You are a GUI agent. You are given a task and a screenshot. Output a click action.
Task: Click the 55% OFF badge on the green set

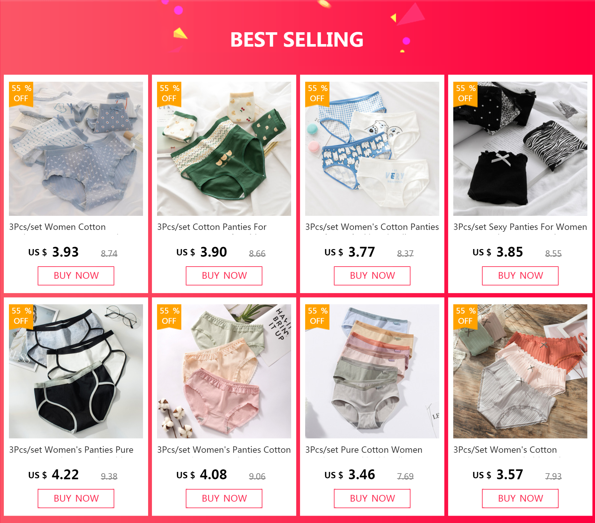coord(169,94)
